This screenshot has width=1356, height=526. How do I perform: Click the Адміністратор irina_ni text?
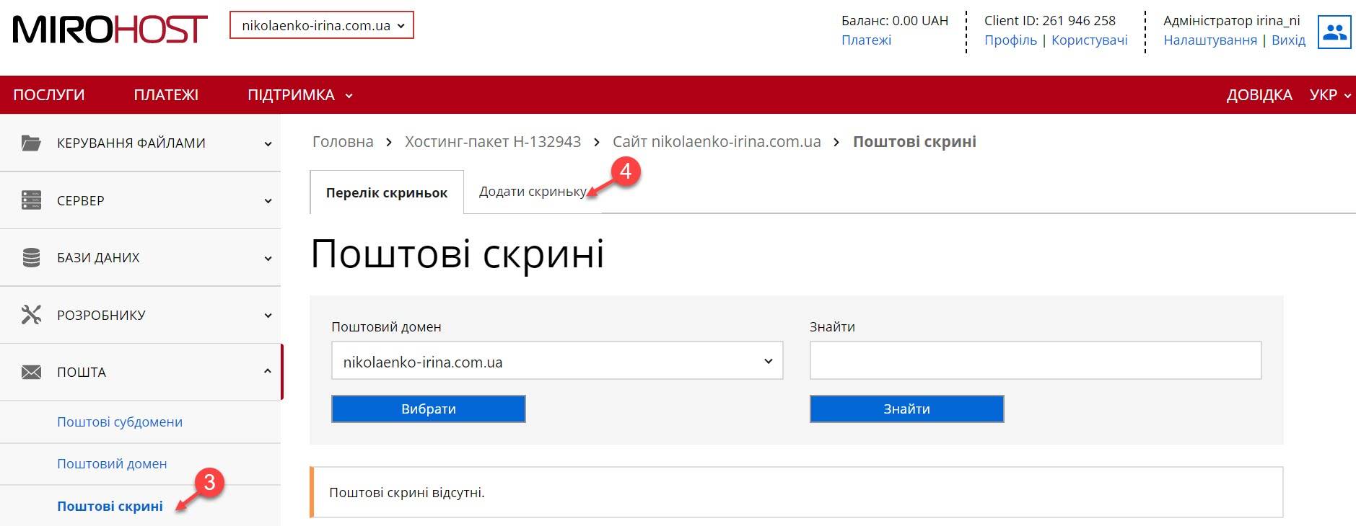coord(1232,21)
